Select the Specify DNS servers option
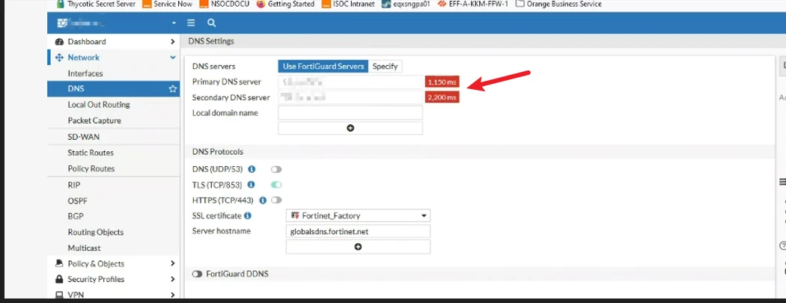The height and width of the screenshot is (303, 786). (x=385, y=66)
